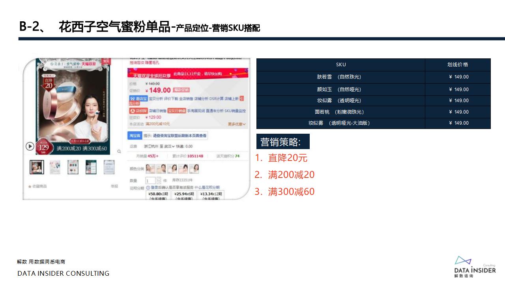
Task: Open SKU销量监控 link
Action: (235, 111)
